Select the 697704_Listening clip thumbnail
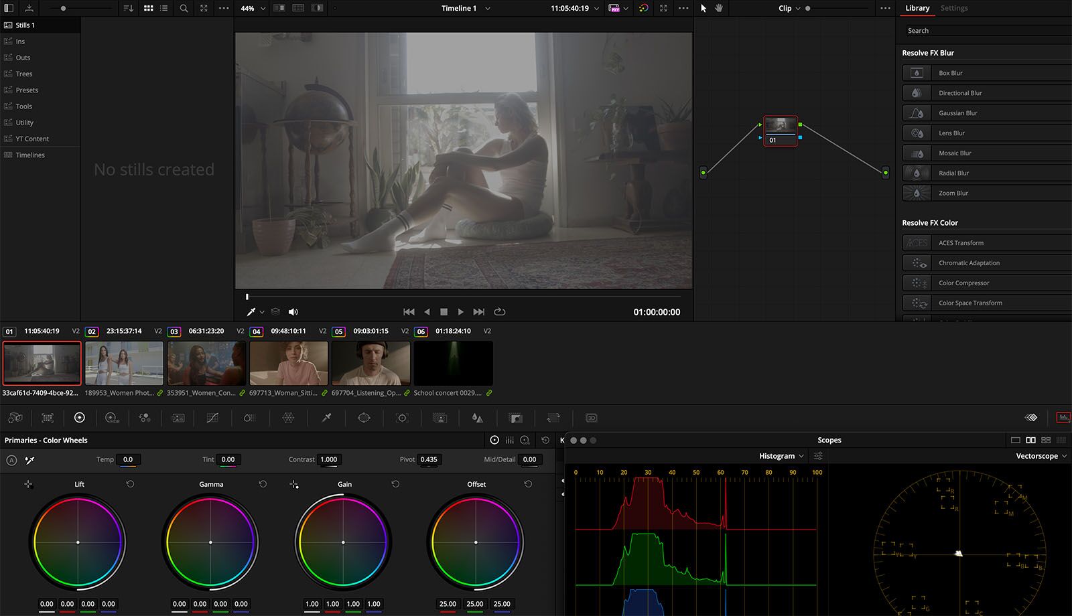Image resolution: width=1072 pixels, height=616 pixels. pos(371,362)
